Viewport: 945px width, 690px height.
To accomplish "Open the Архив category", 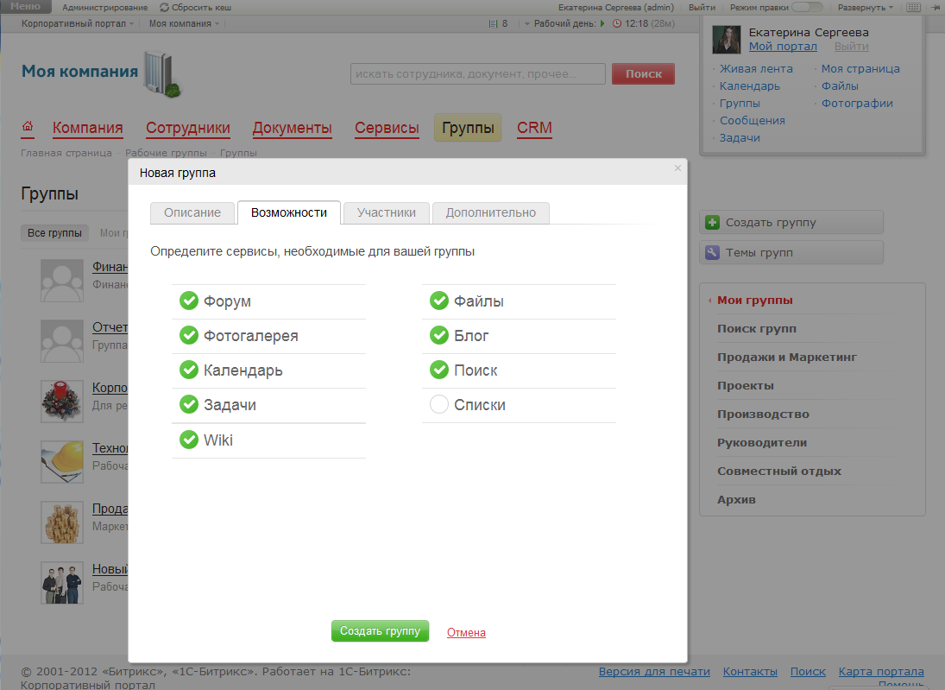I will point(736,499).
